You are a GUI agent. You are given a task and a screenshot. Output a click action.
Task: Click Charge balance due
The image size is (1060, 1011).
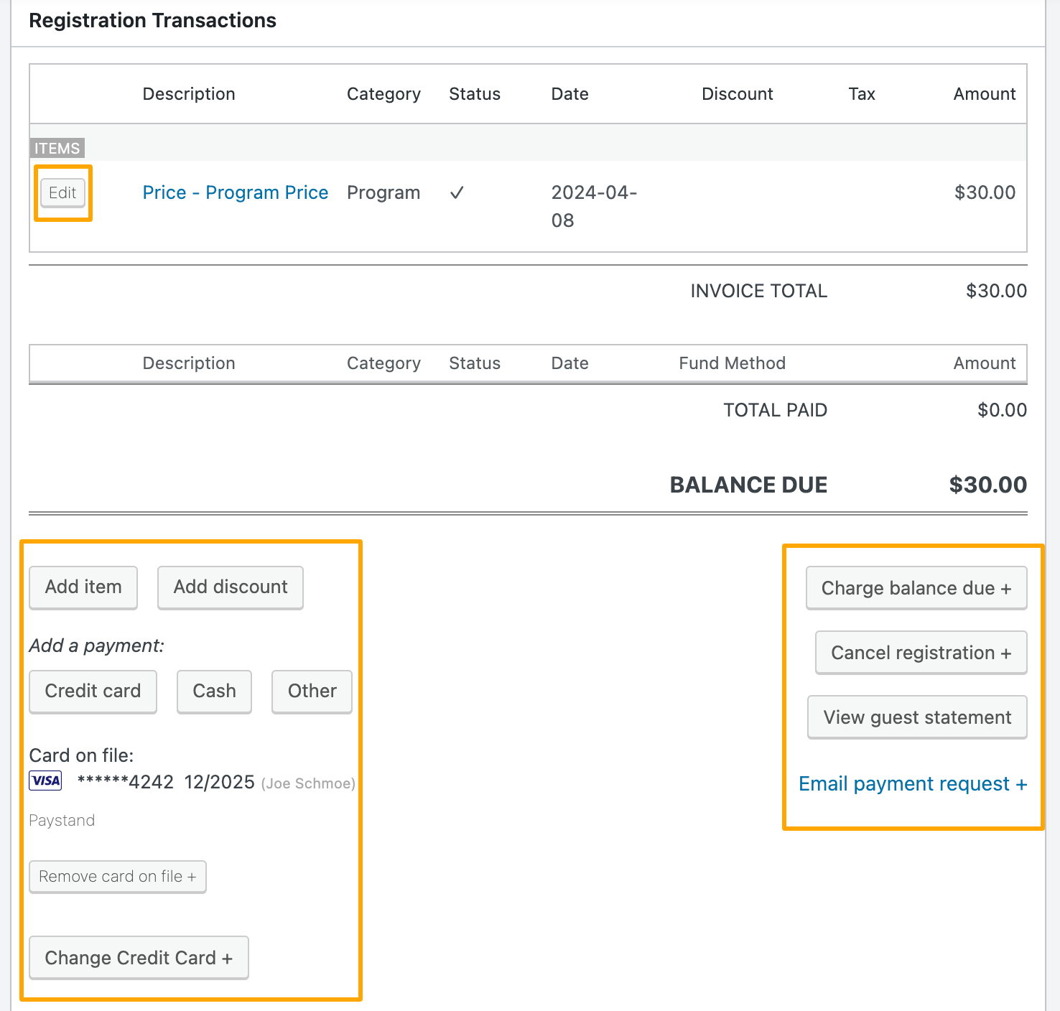point(916,587)
